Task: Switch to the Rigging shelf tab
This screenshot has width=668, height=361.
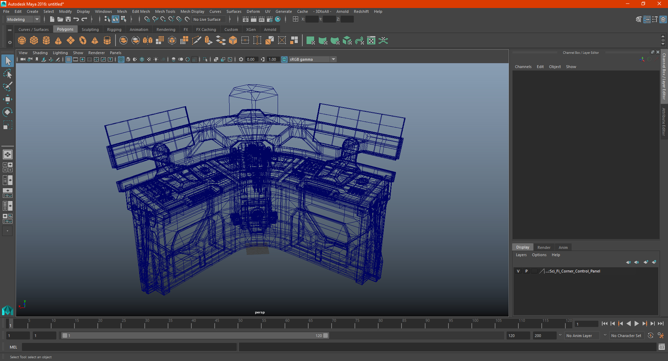Action: (114, 30)
